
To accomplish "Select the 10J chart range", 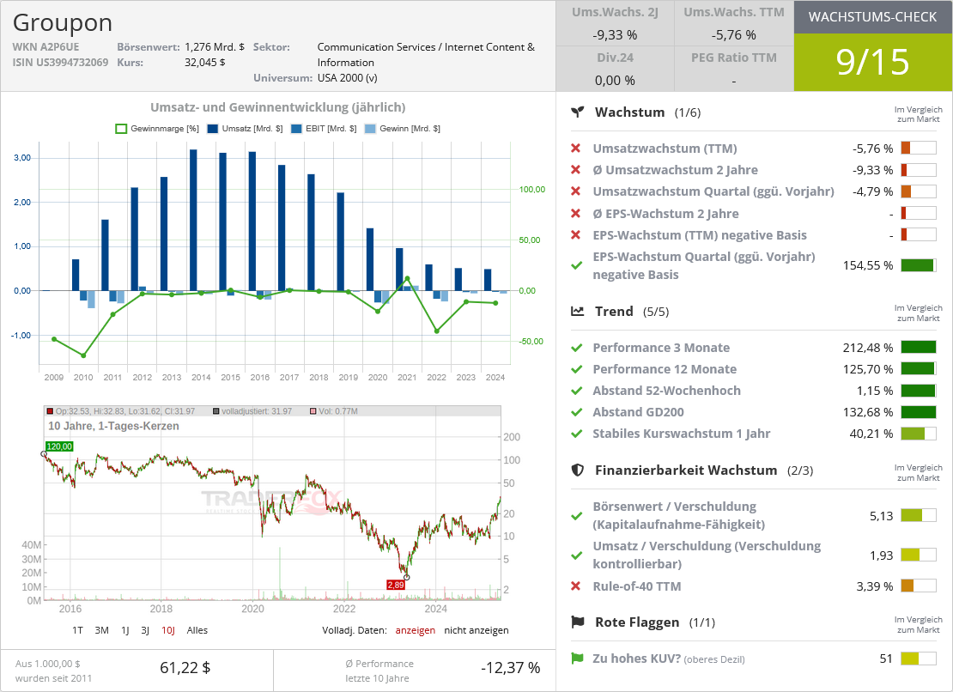I will (x=168, y=630).
